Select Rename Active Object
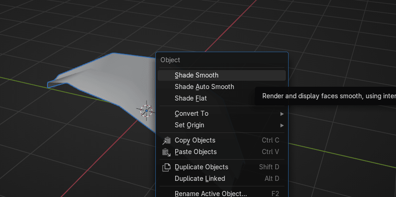Image resolution: width=396 pixels, height=197 pixels. 211,193
